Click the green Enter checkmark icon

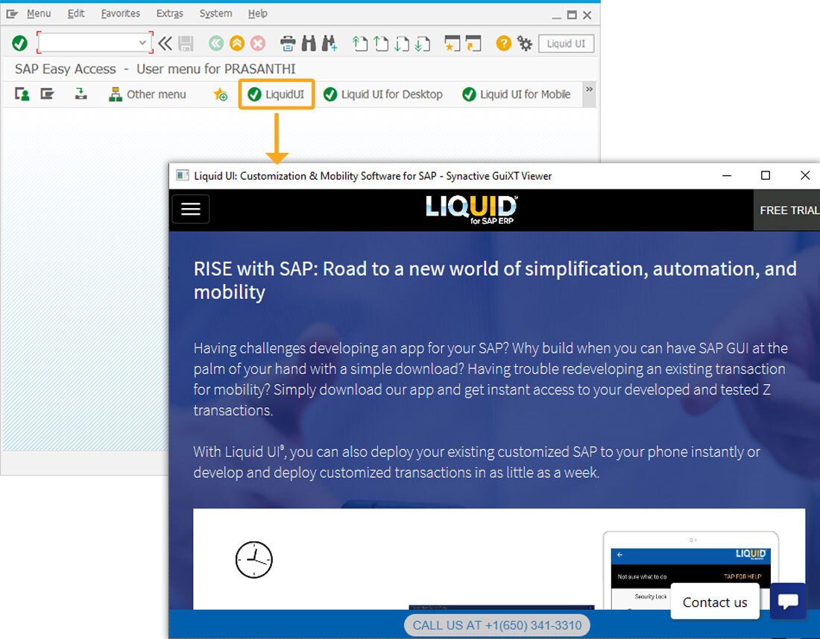tap(20, 43)
